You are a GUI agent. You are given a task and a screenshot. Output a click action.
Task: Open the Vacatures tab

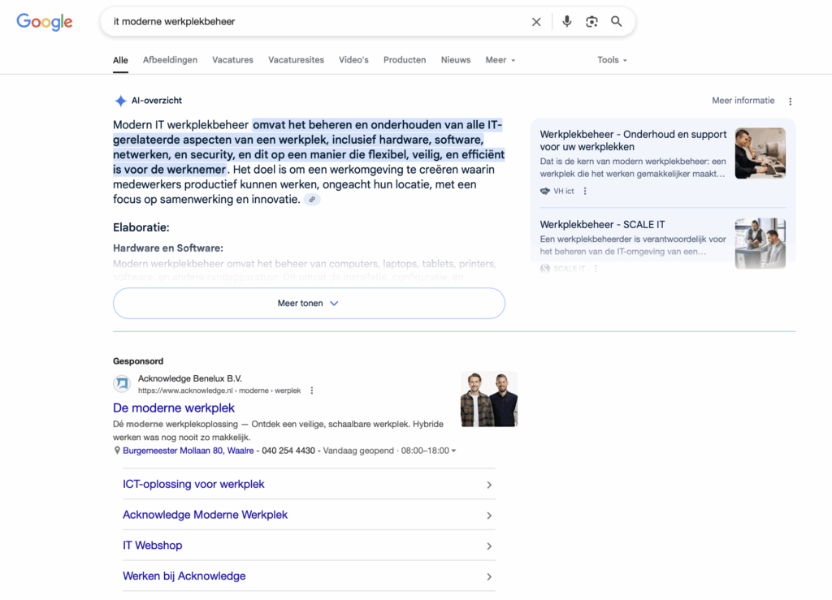(x=232, y=60)
